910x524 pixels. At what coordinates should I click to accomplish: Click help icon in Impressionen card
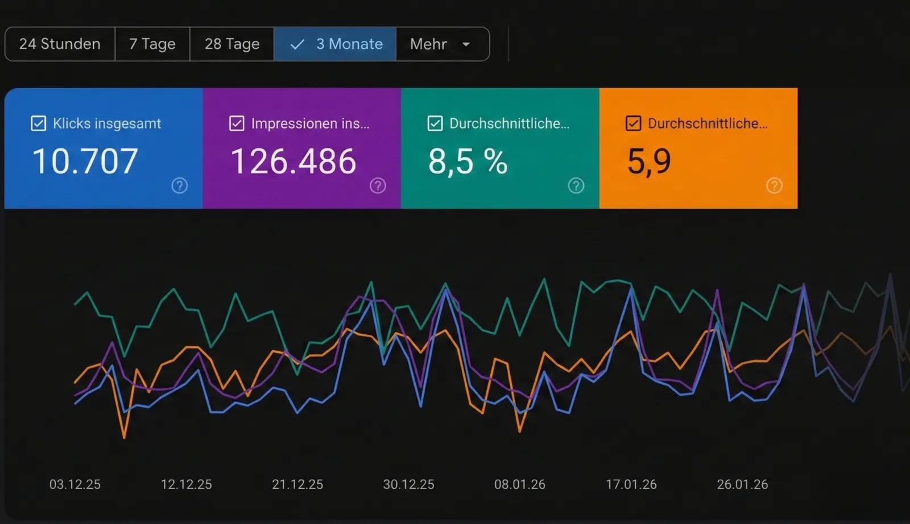[x=378, y=186]
